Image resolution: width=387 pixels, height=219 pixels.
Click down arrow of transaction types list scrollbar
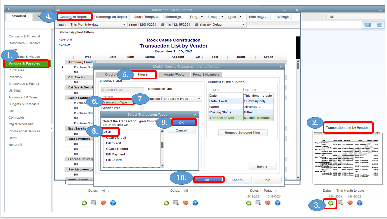click(162, 165)
